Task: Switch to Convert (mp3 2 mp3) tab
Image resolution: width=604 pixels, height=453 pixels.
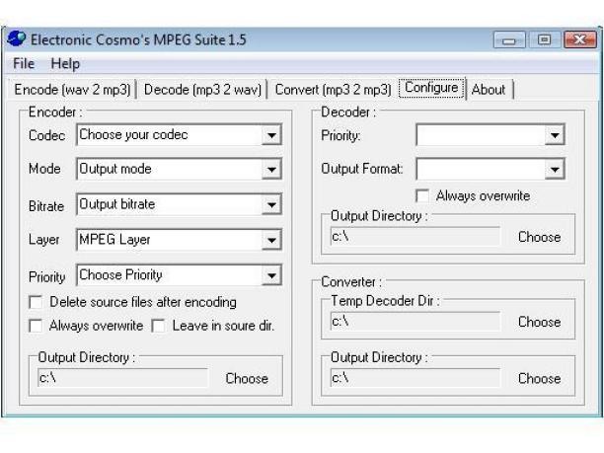Action: pyautogui.click(x=333, y=90)
